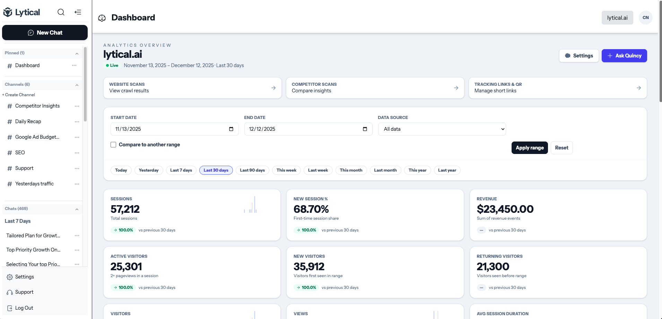The height and width of the screenshot is (319, 662).
Task: Select the Last 7 days preset
Action: click(x=181, y=170)
